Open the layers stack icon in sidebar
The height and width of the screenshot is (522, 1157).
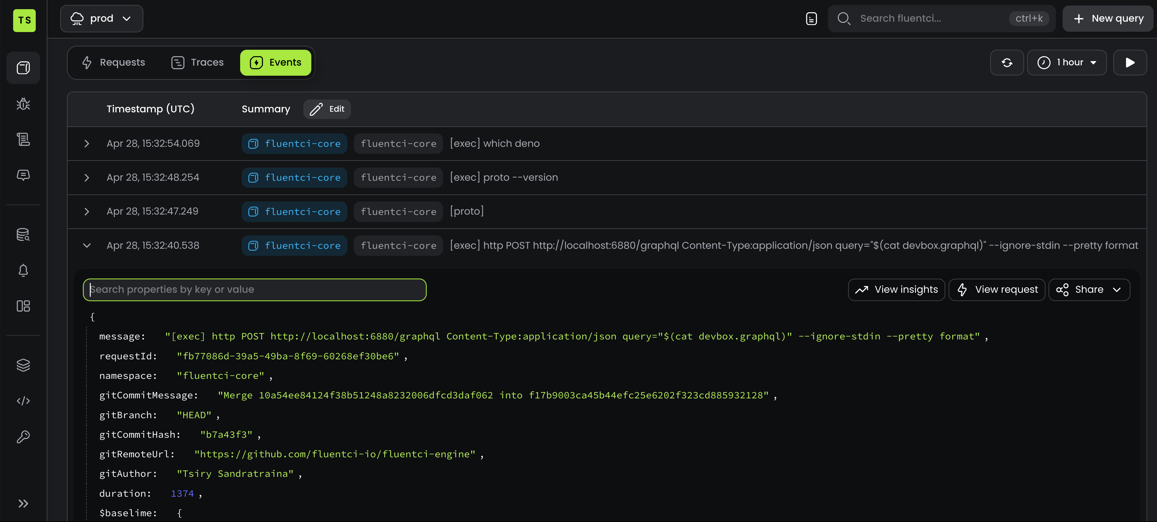pos(23,365)
